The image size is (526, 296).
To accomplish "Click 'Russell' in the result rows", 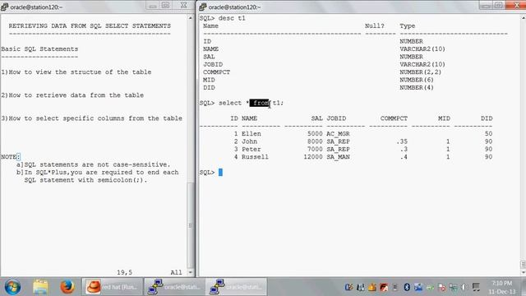I will pos(255,157).
